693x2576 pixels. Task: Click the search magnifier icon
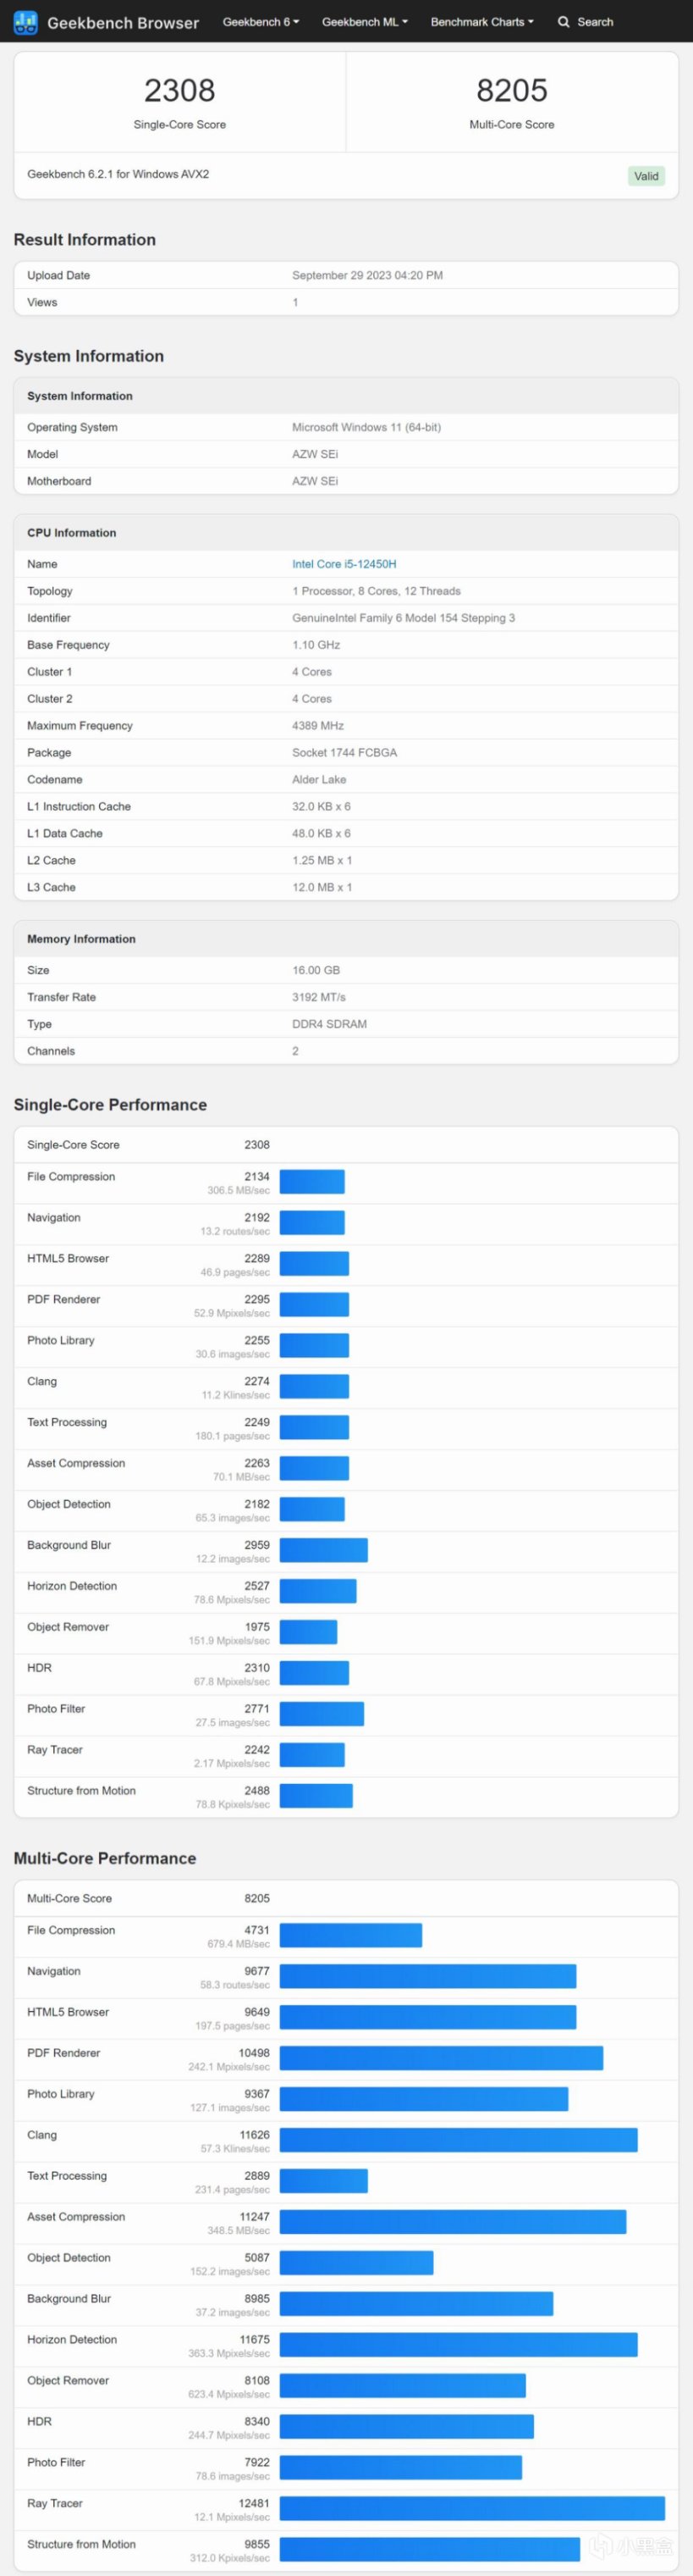(x=564, y=22)
